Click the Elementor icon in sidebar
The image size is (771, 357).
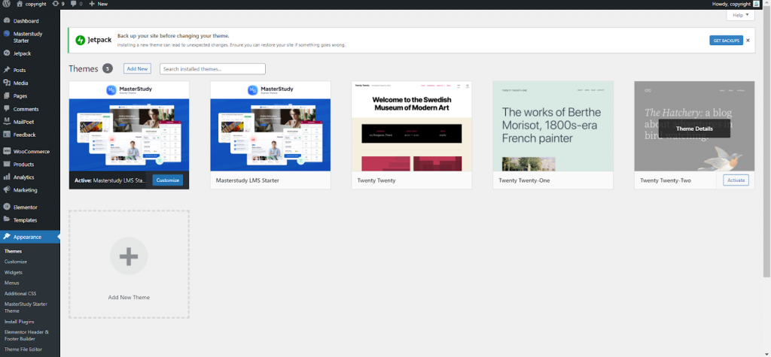click(x=7, y=207)
